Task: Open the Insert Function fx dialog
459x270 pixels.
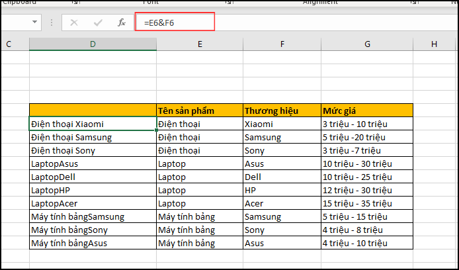Action: pos(122,22)
